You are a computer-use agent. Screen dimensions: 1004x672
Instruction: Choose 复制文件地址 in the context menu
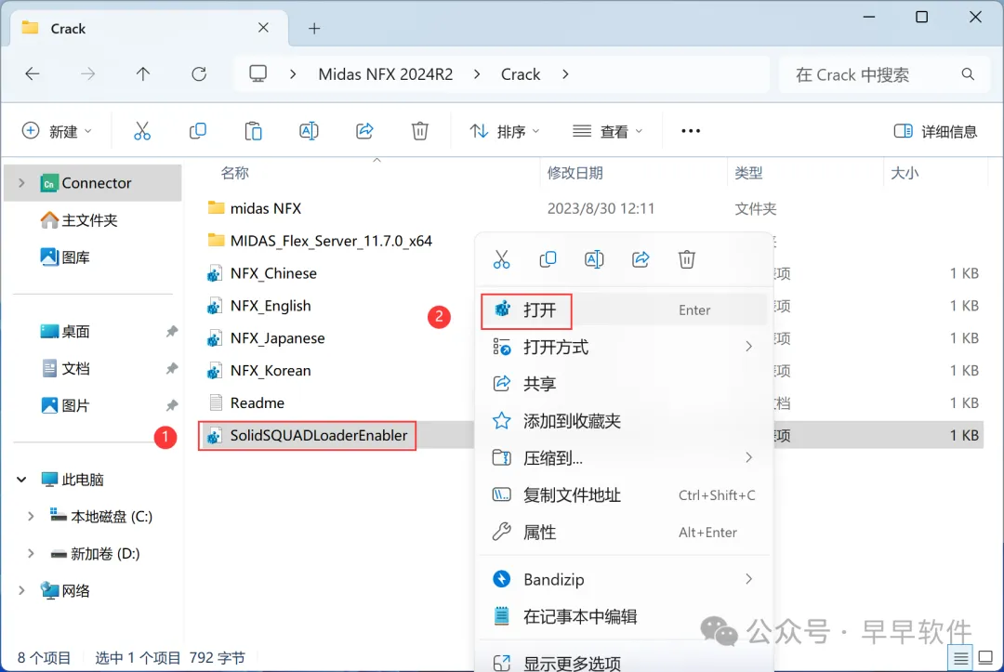[623, 494]
